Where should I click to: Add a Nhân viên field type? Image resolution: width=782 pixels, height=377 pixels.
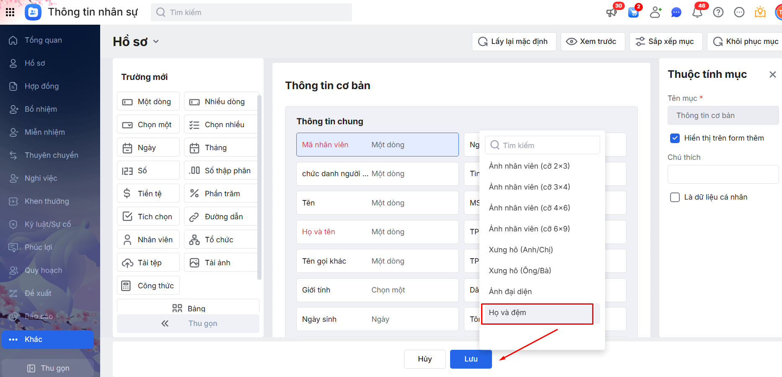(x=148, y=240)
